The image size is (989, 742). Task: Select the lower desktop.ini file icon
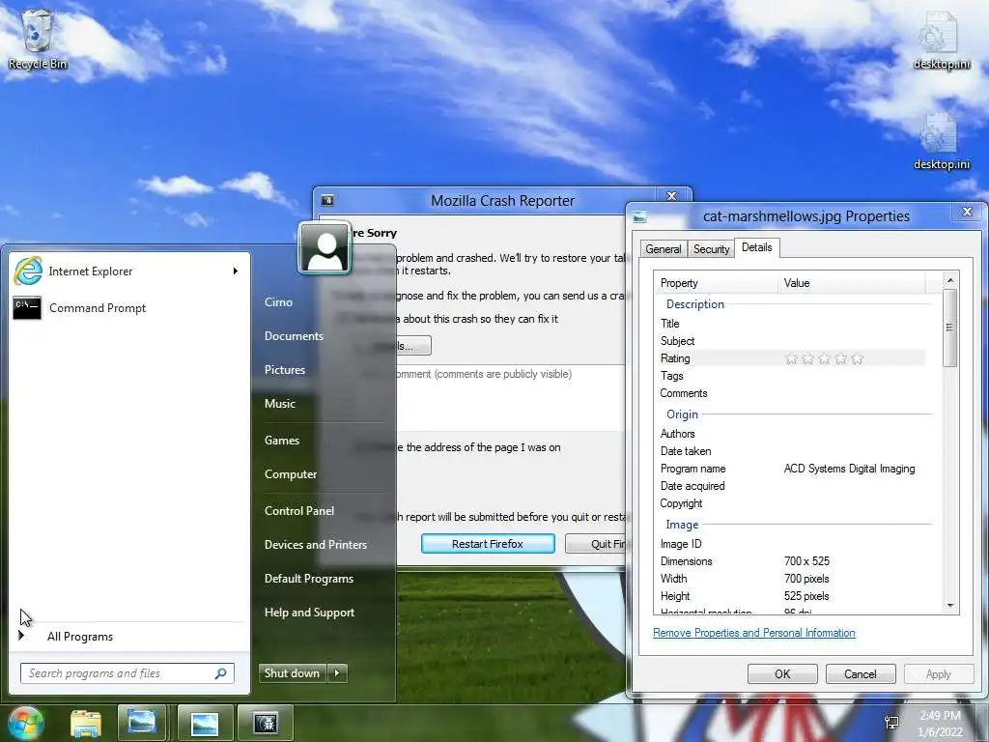tap(941, 141)
